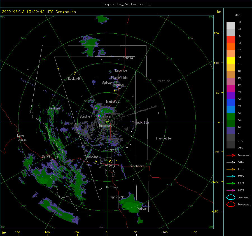Click the yellow radar-site diamond above Didsbury
This screenshot has height=236, width=252.
coord(107,122)
